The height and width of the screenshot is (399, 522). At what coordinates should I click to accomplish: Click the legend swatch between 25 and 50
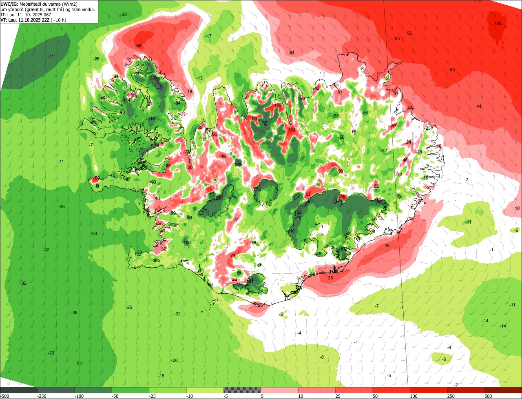[354, 390]
